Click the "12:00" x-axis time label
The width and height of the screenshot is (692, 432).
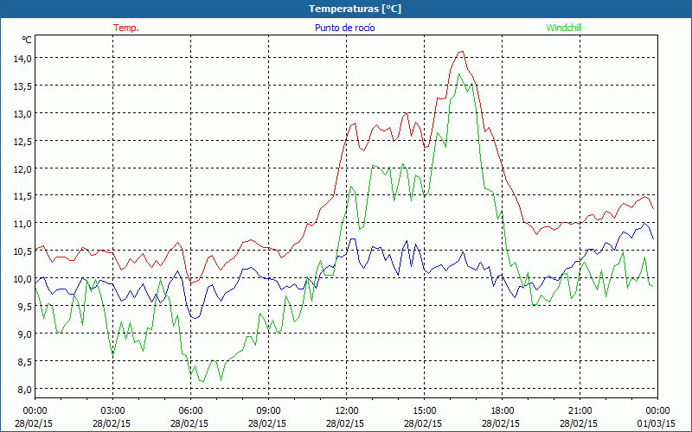coord(347,411)
